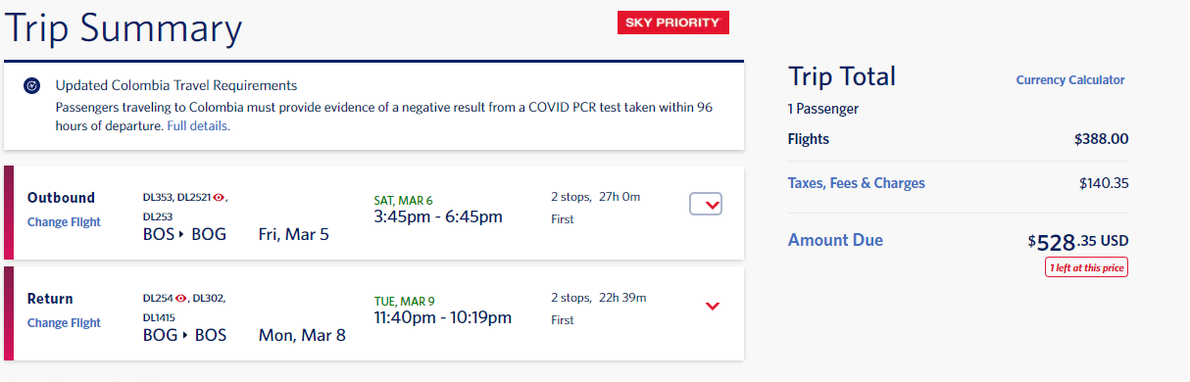Click the '1 left at this price' tag
1190x382 pixels.
(x=1086, y=267)
